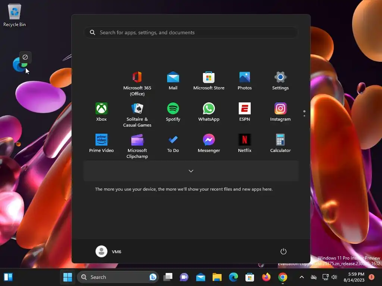Select the Edge shortcut on desktop
Screen dimensions: 382x286
pyautogui.click(x=20, y=64)
